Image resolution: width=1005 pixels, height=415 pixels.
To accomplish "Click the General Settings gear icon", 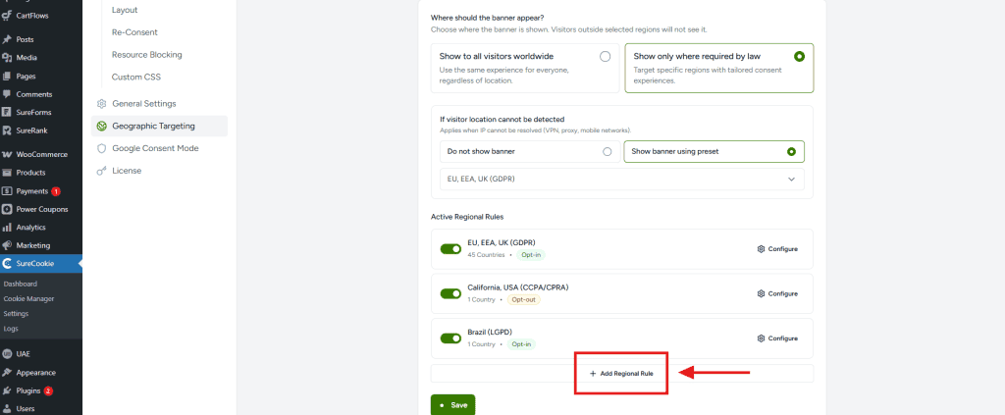I will coord(101,104).
